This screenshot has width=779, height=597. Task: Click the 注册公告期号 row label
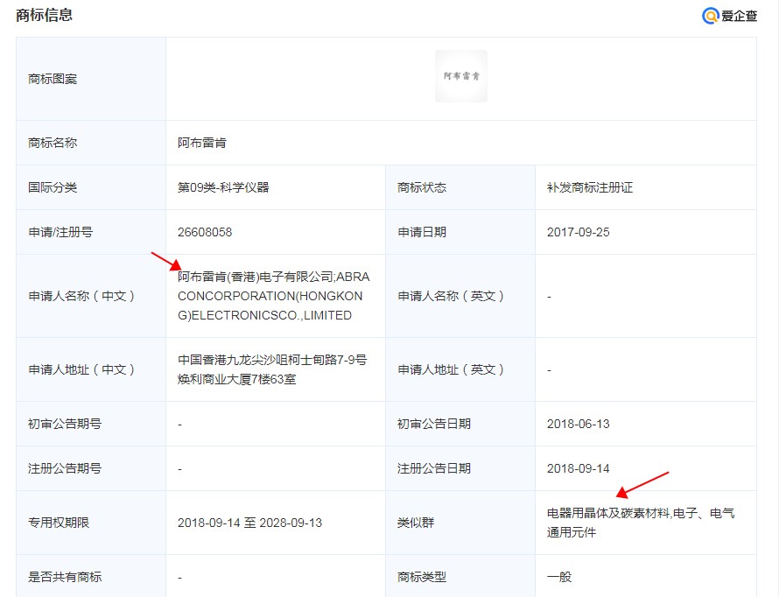point(65,468)
